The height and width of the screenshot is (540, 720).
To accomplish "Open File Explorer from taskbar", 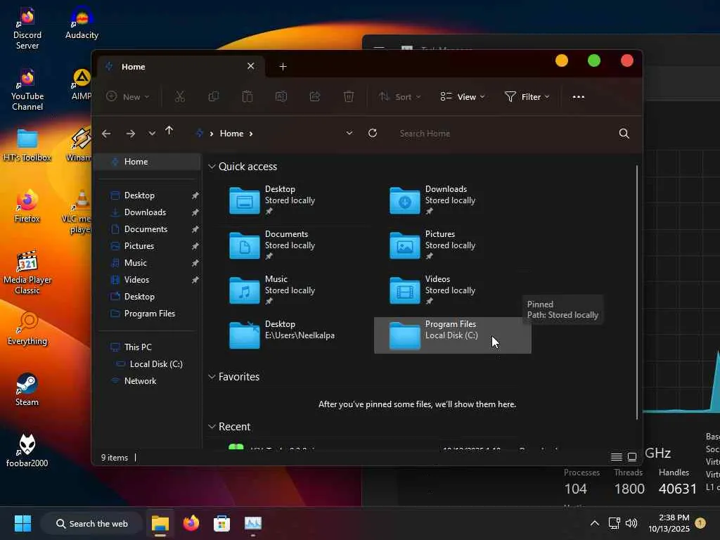I will click(x=160, y=523).
